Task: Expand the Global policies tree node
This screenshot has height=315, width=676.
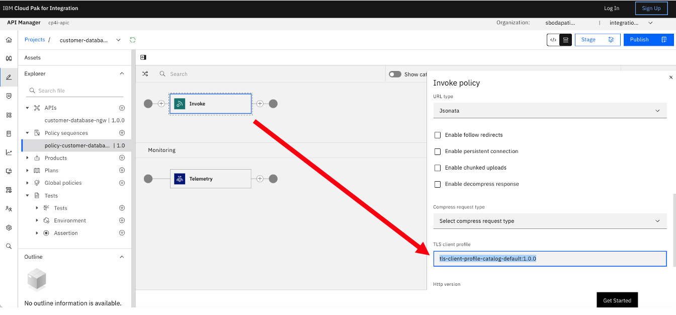Action: coord(27,183)
